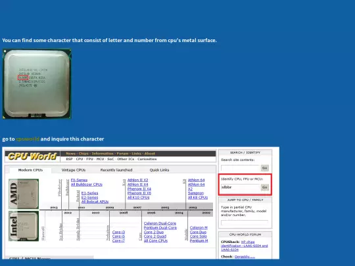Select BSP in the sub-navigation
This screenshot has height=266, width=355.
[x=69, y=159]
